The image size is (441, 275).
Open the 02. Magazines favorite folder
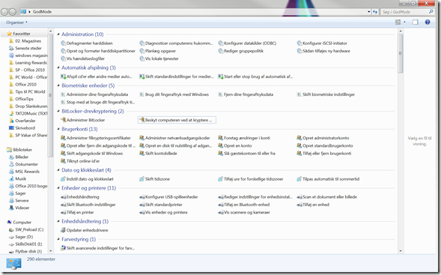[25, 40]
